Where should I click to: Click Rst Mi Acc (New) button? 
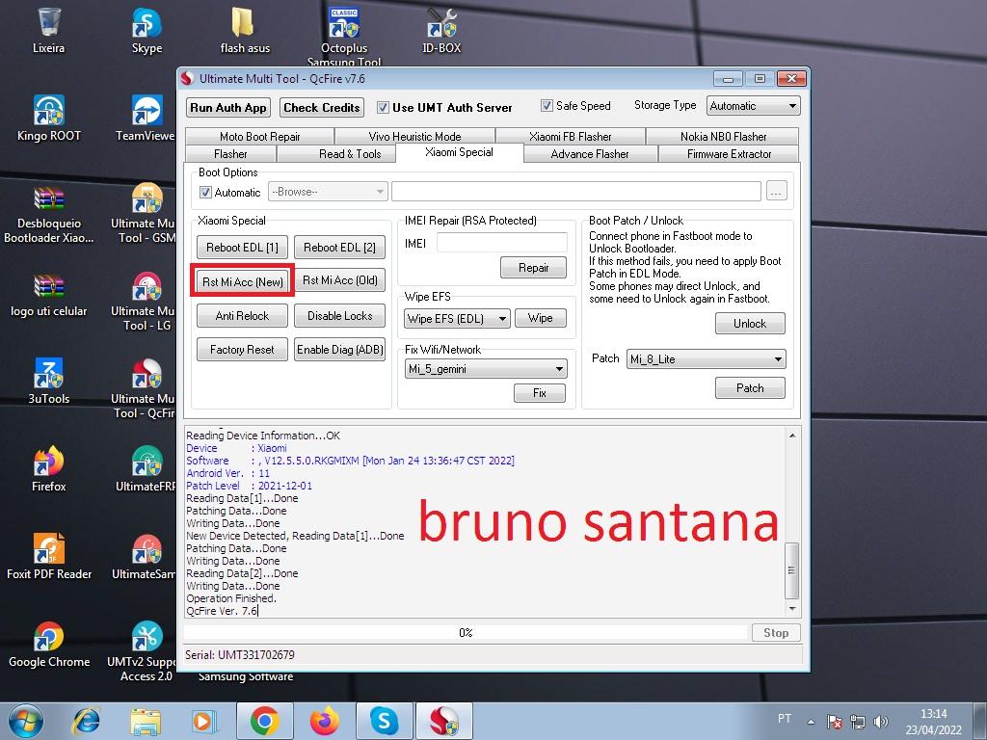click(242, 281)
